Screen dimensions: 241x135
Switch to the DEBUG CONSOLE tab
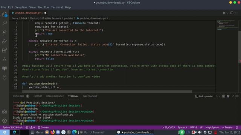tap(55, 96)
